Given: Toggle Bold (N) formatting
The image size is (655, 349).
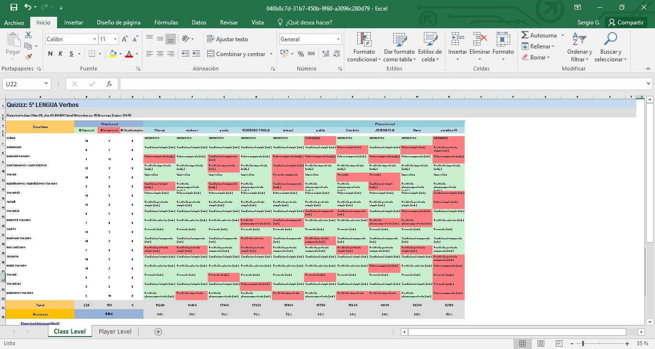Looking at the screenshot, I should (50, 54).
